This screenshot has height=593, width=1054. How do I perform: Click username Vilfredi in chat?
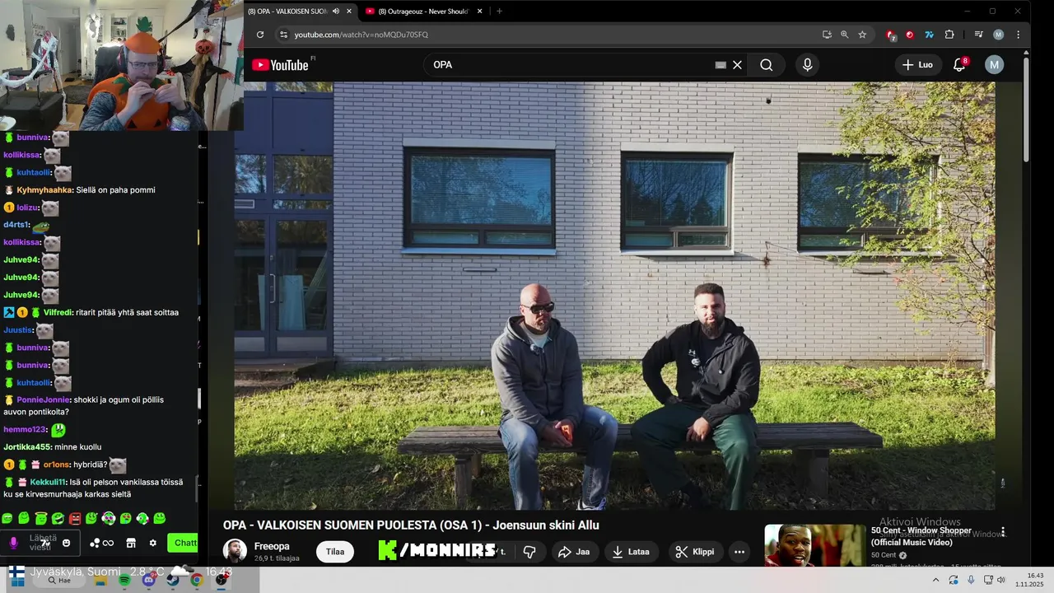(x=58, y=313)
